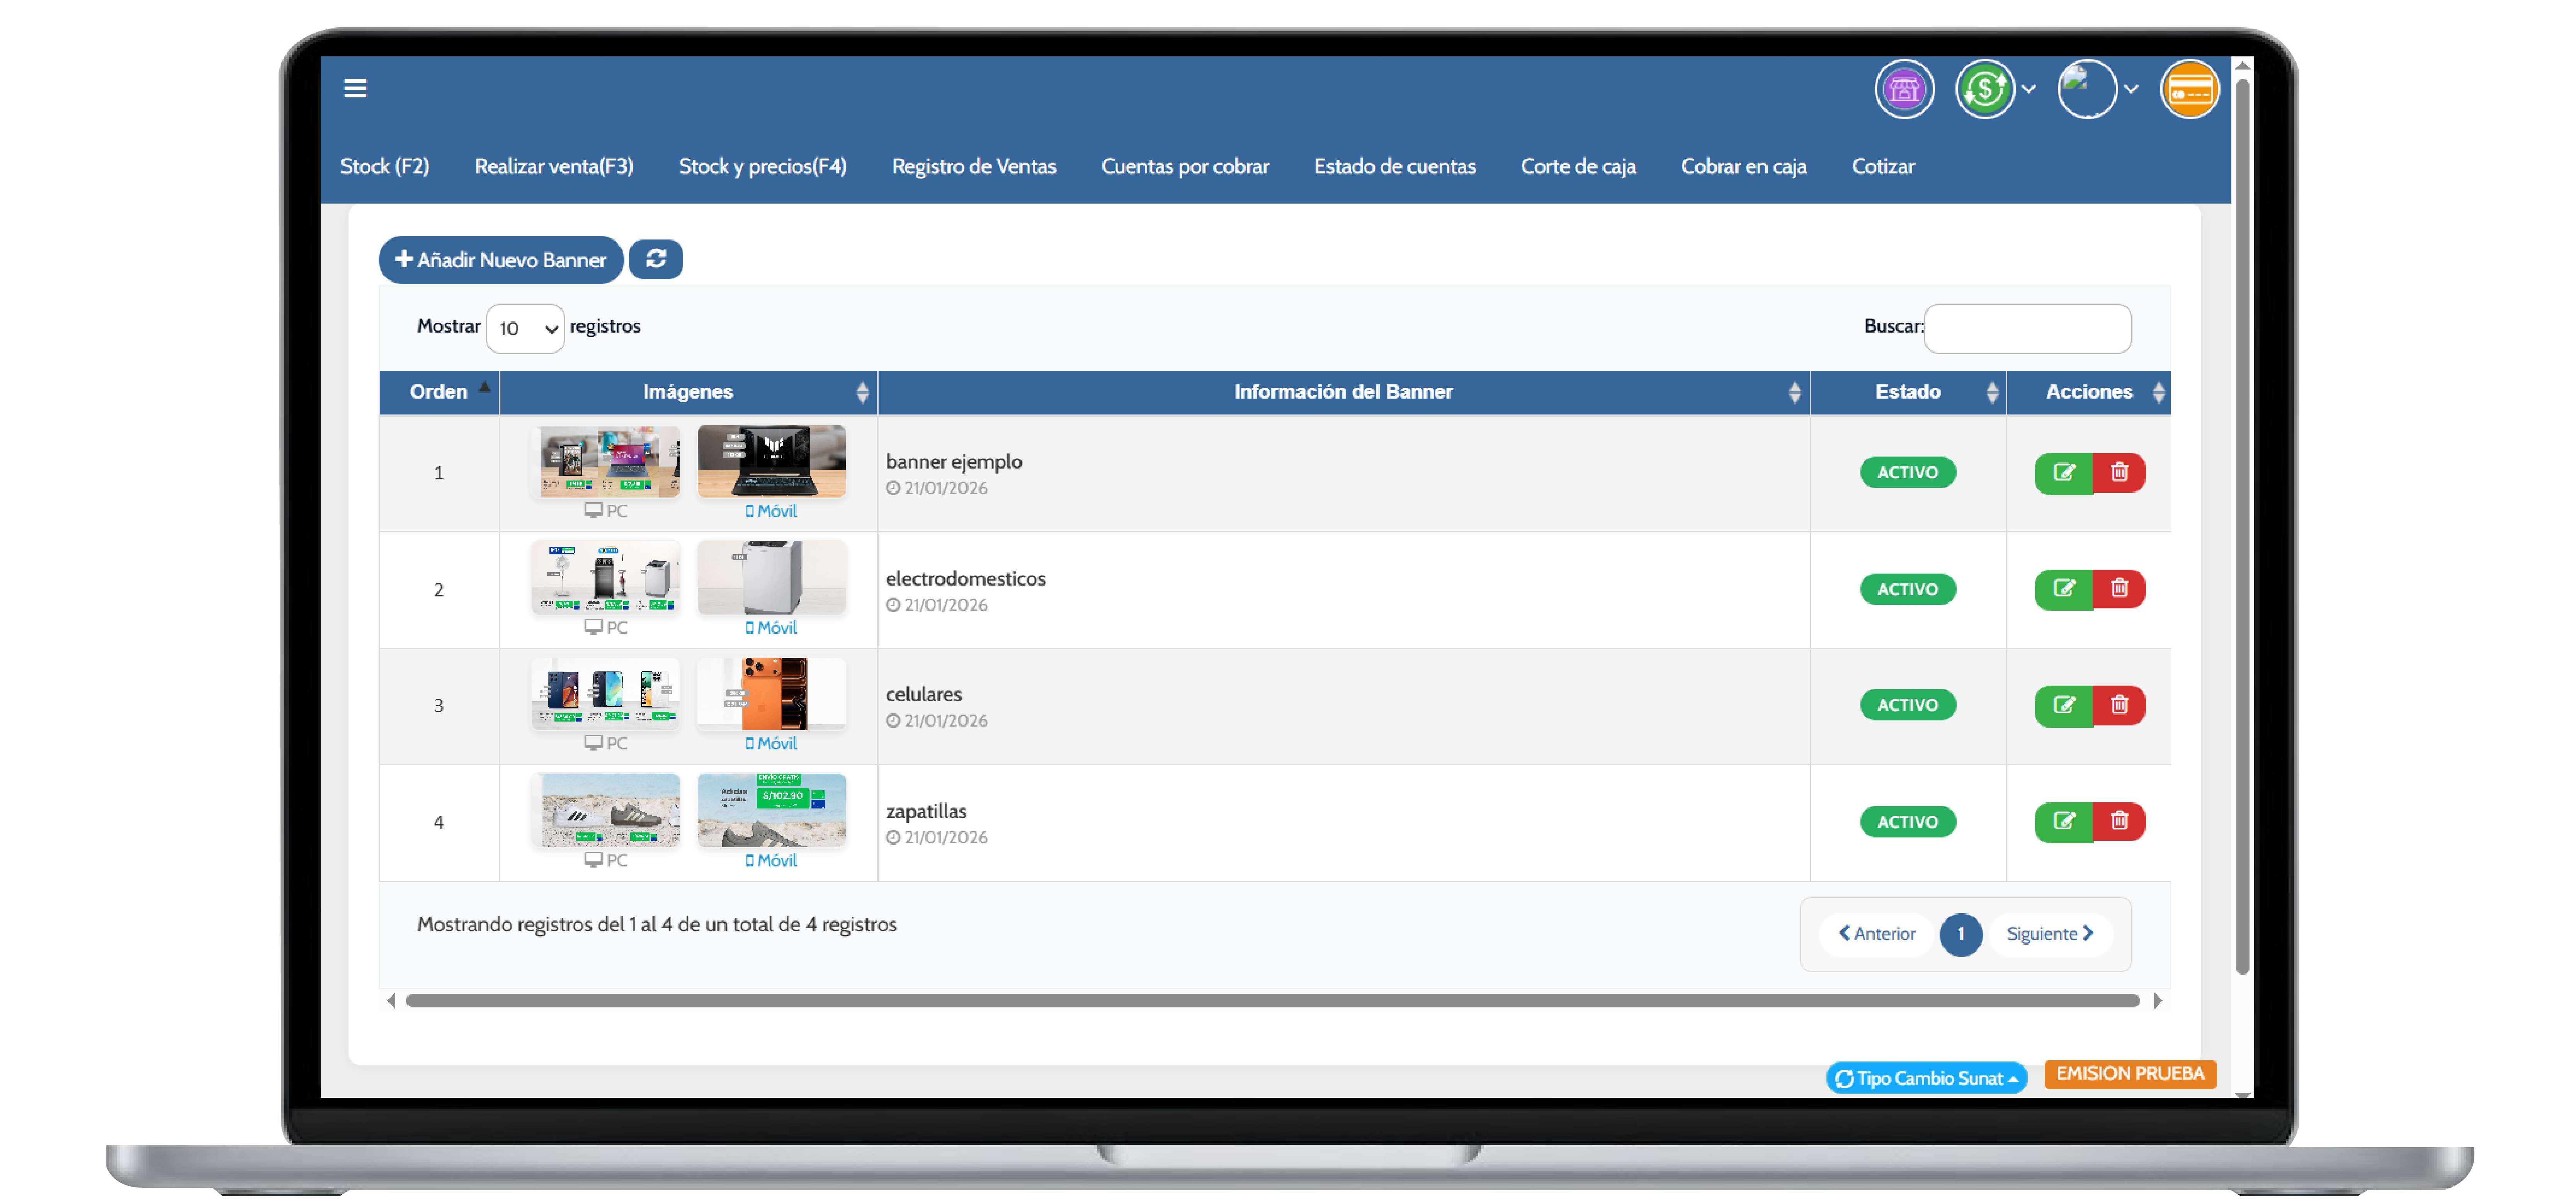
Task: Expand Tipo Cambio Sunat panel
Action: [1926, 1078]
